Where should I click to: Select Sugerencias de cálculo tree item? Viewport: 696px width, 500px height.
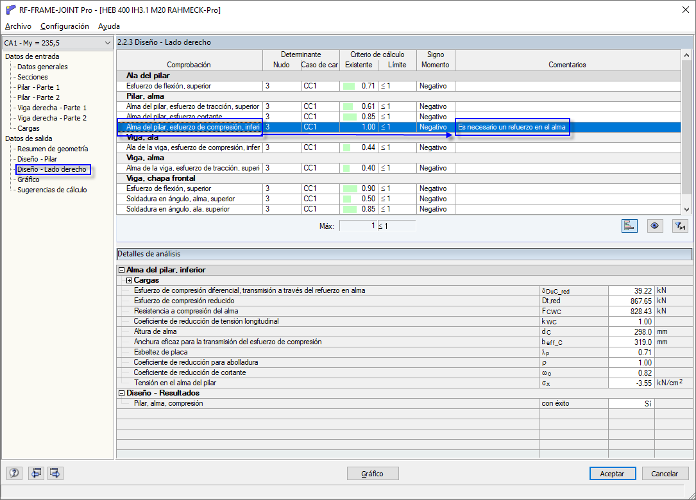click(52, 190)
